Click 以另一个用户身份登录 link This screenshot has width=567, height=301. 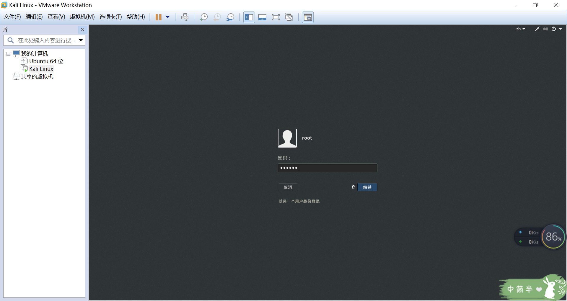click(x=299, y=201)
